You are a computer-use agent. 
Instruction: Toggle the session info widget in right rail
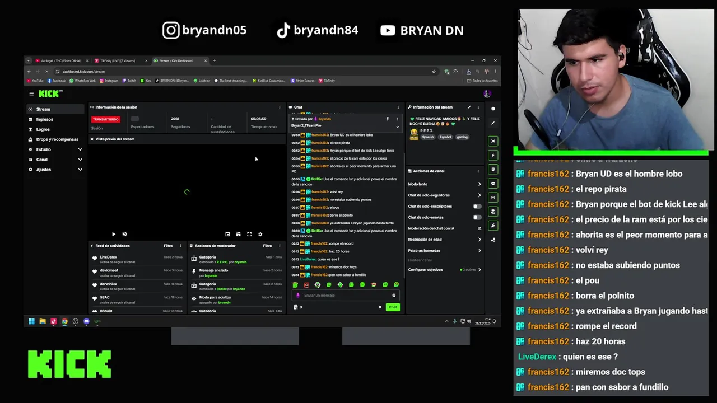[493, 197]
